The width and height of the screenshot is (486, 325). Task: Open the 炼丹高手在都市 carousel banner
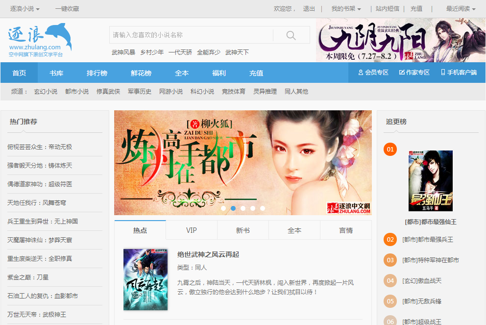click(x=243, y=163)
